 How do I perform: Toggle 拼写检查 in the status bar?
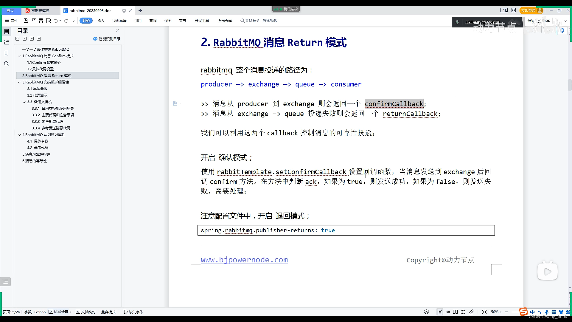pos(60,312)
